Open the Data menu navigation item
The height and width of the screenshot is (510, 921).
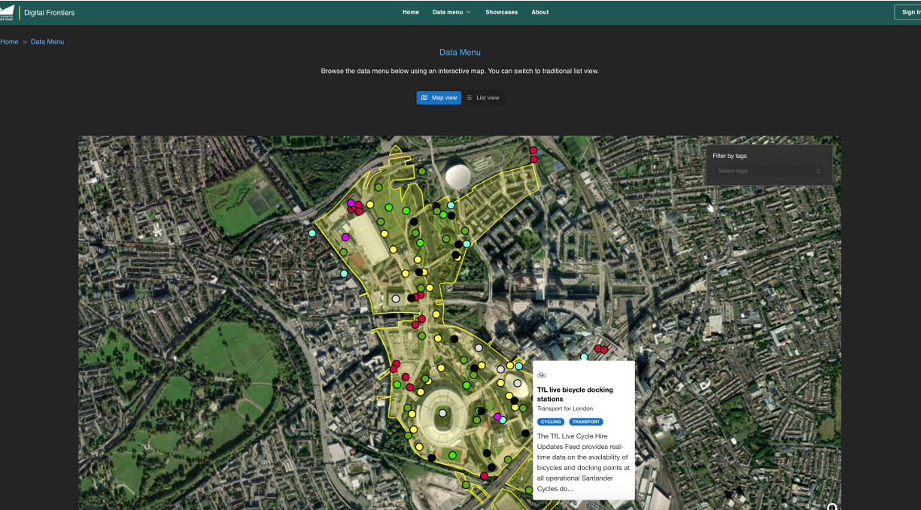pos(451,12)
